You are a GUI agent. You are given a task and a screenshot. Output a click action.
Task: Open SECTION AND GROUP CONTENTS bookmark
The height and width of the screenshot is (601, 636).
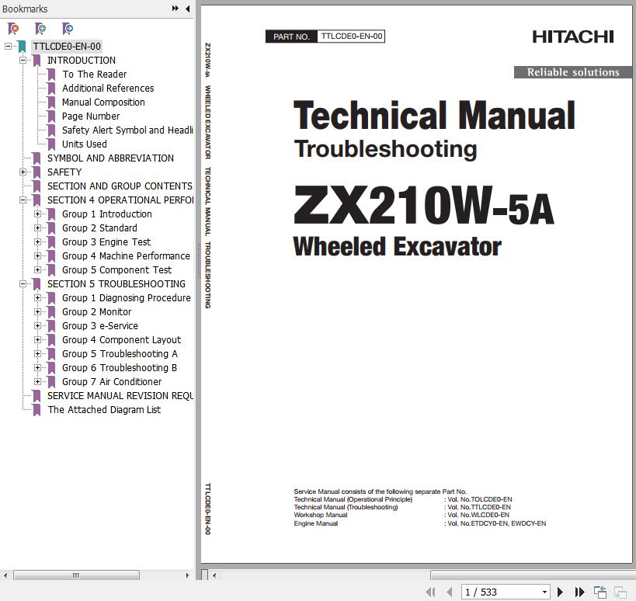(120, 186)
